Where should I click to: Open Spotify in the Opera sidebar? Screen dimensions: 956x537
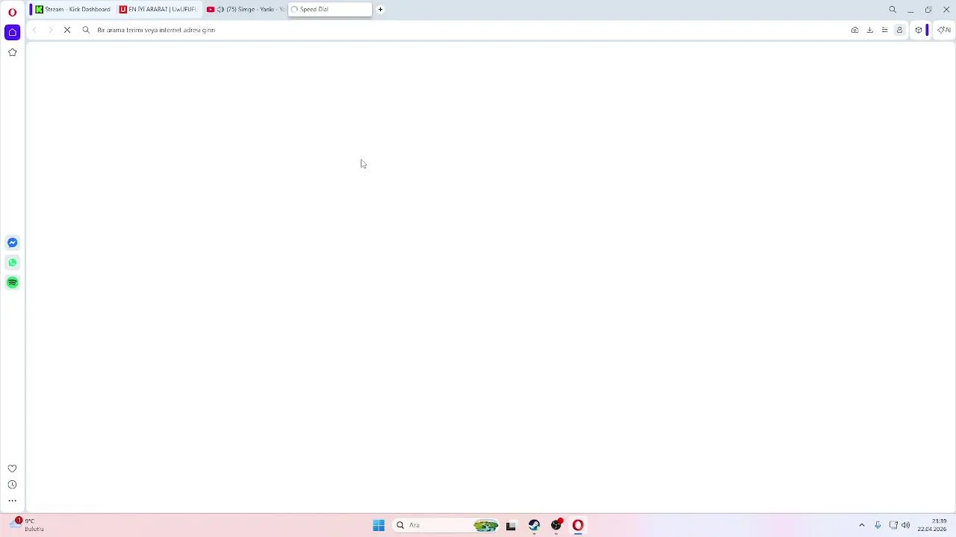click(x=12, y=283)
